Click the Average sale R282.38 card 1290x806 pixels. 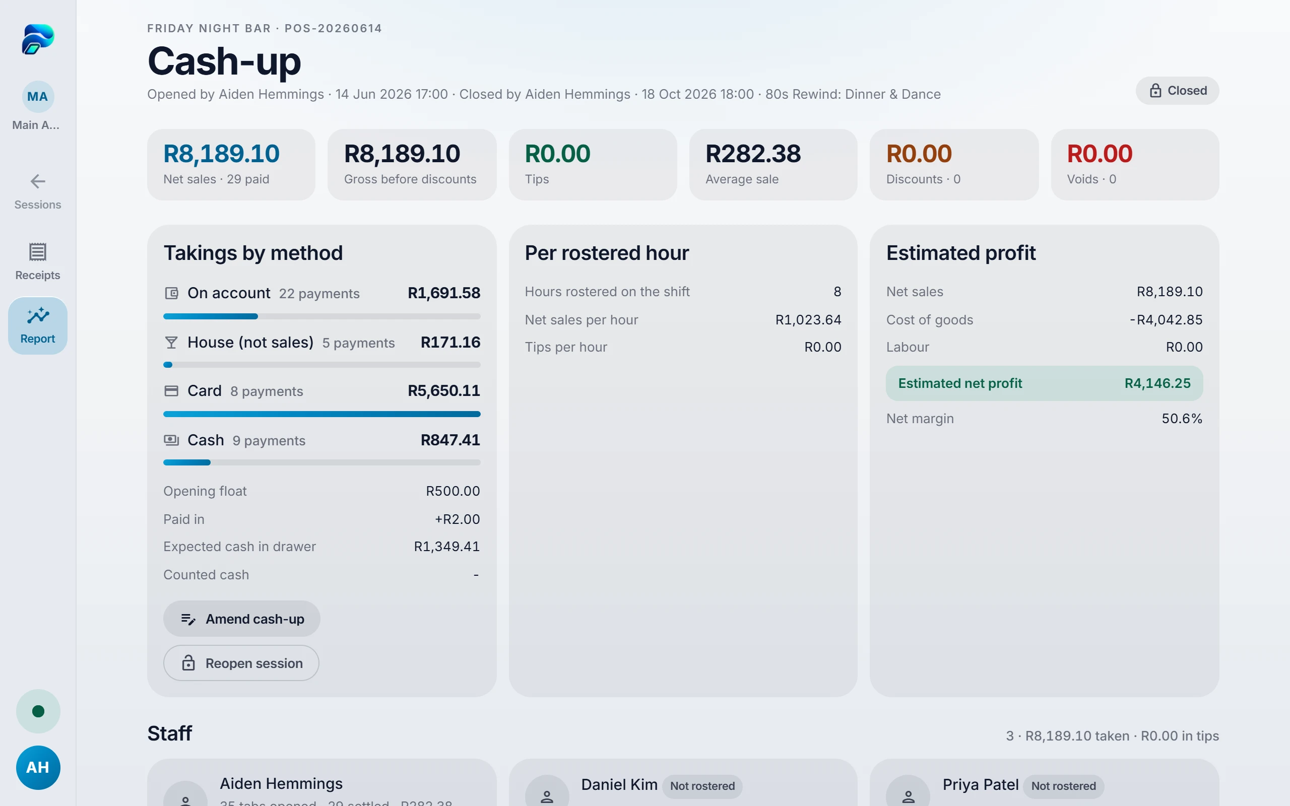coord(773,165)
